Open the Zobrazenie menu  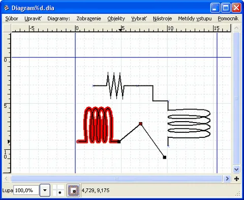coord(88,18)
